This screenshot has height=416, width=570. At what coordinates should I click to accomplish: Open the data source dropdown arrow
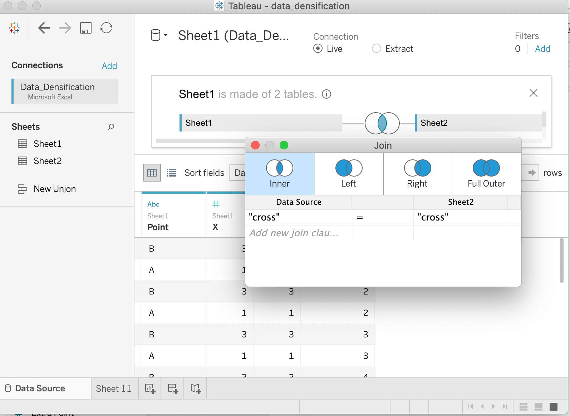coord(166,35)
